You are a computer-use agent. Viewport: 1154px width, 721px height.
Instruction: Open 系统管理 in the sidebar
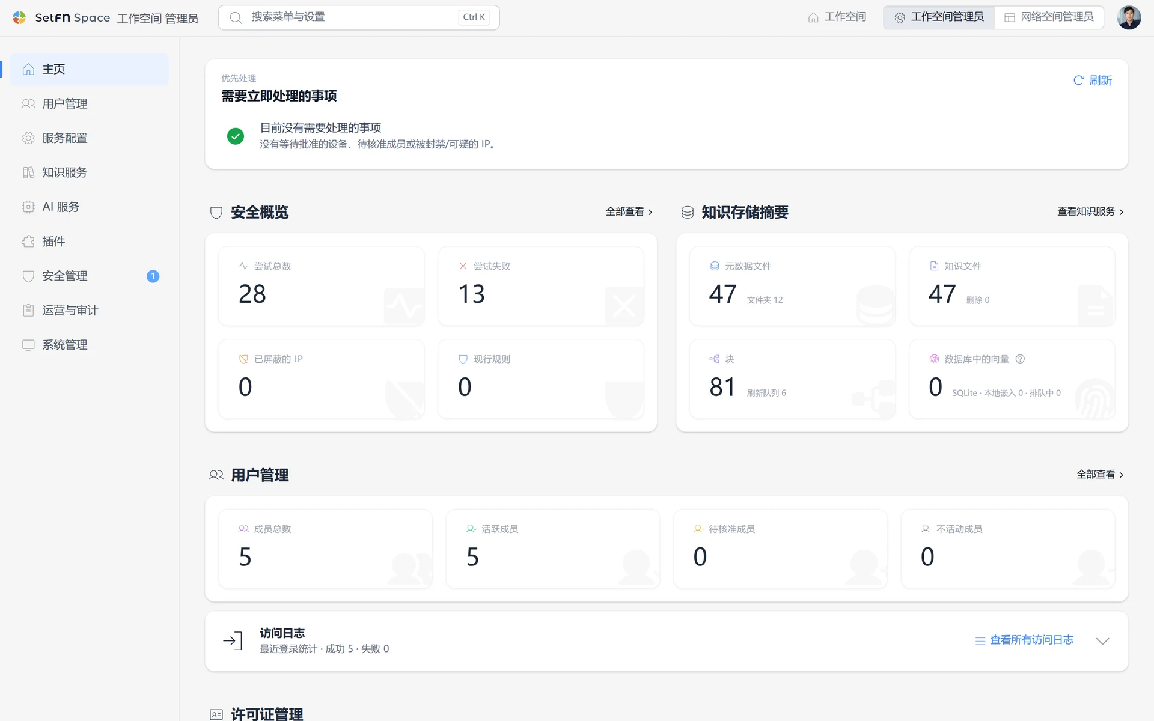89,345
